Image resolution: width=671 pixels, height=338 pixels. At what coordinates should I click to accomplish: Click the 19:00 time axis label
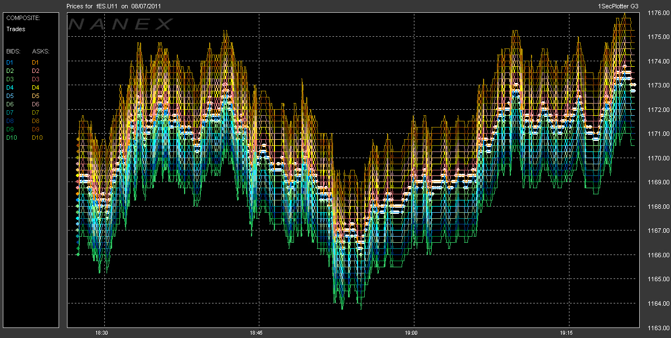pos(412,333)
